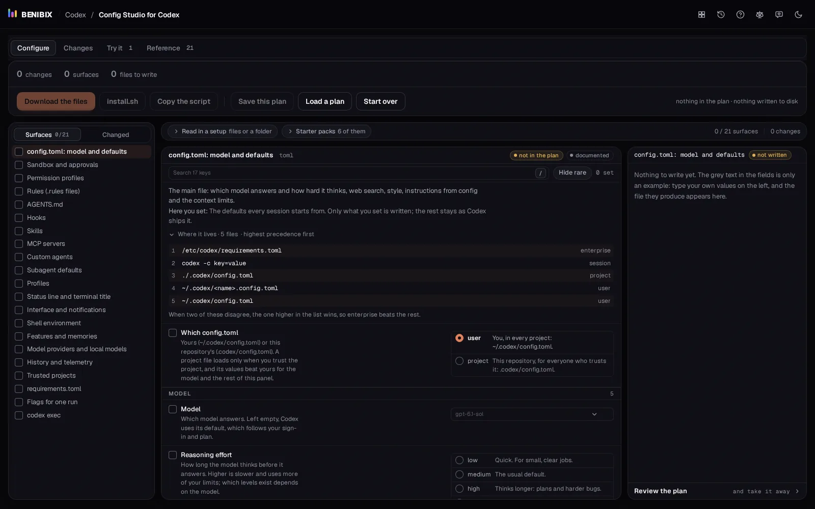The height and width of the screenshot is (509, 815).
Task: Enable the 'Which config.toml' checkbox
Action: (173, 333)
